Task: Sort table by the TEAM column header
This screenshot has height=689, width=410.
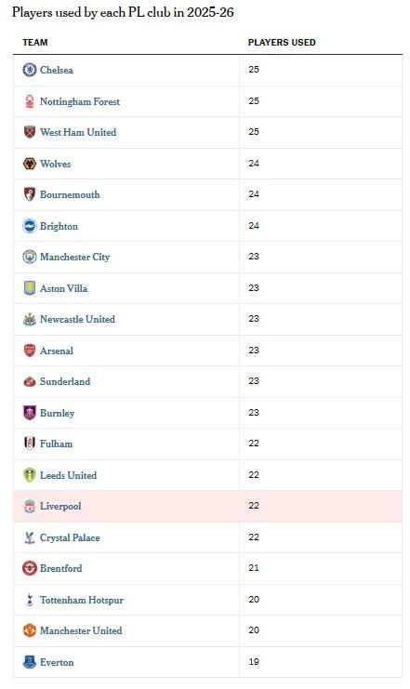Action: pyautogui.click(x=35, y=43)
